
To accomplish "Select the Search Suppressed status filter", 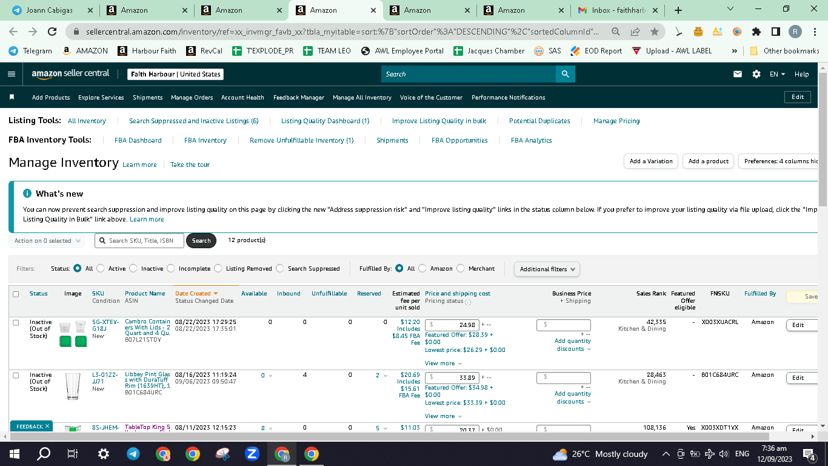I will (x=280, y=268).
